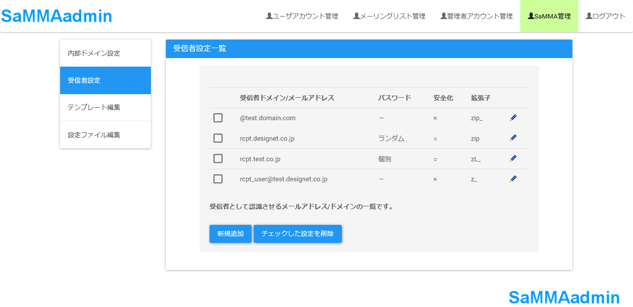This screenshot has height=307, width=633.
Task: Open ユーザアカウント管理 in the top navigation
Action: pos(302,16)
